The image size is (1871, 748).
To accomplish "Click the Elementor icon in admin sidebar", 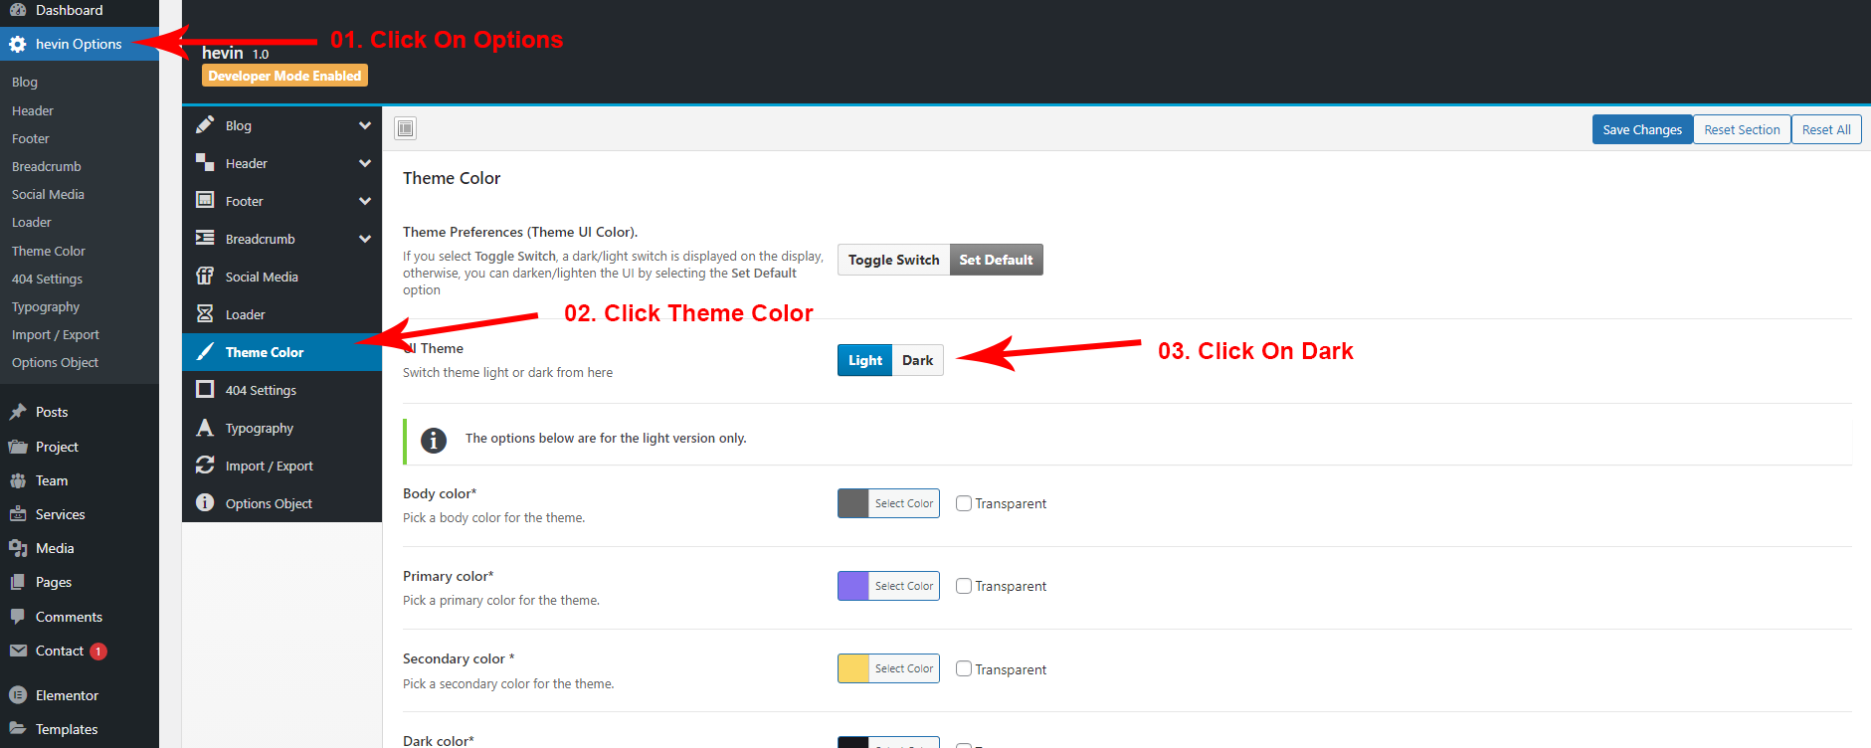I will [x=18, y=695].
